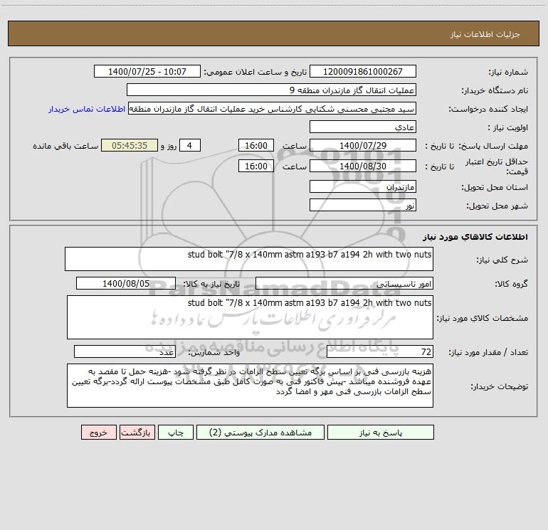Click the price validity date 1400/08/30
Screen dimensions: 548x530
[x=363, y=166]
